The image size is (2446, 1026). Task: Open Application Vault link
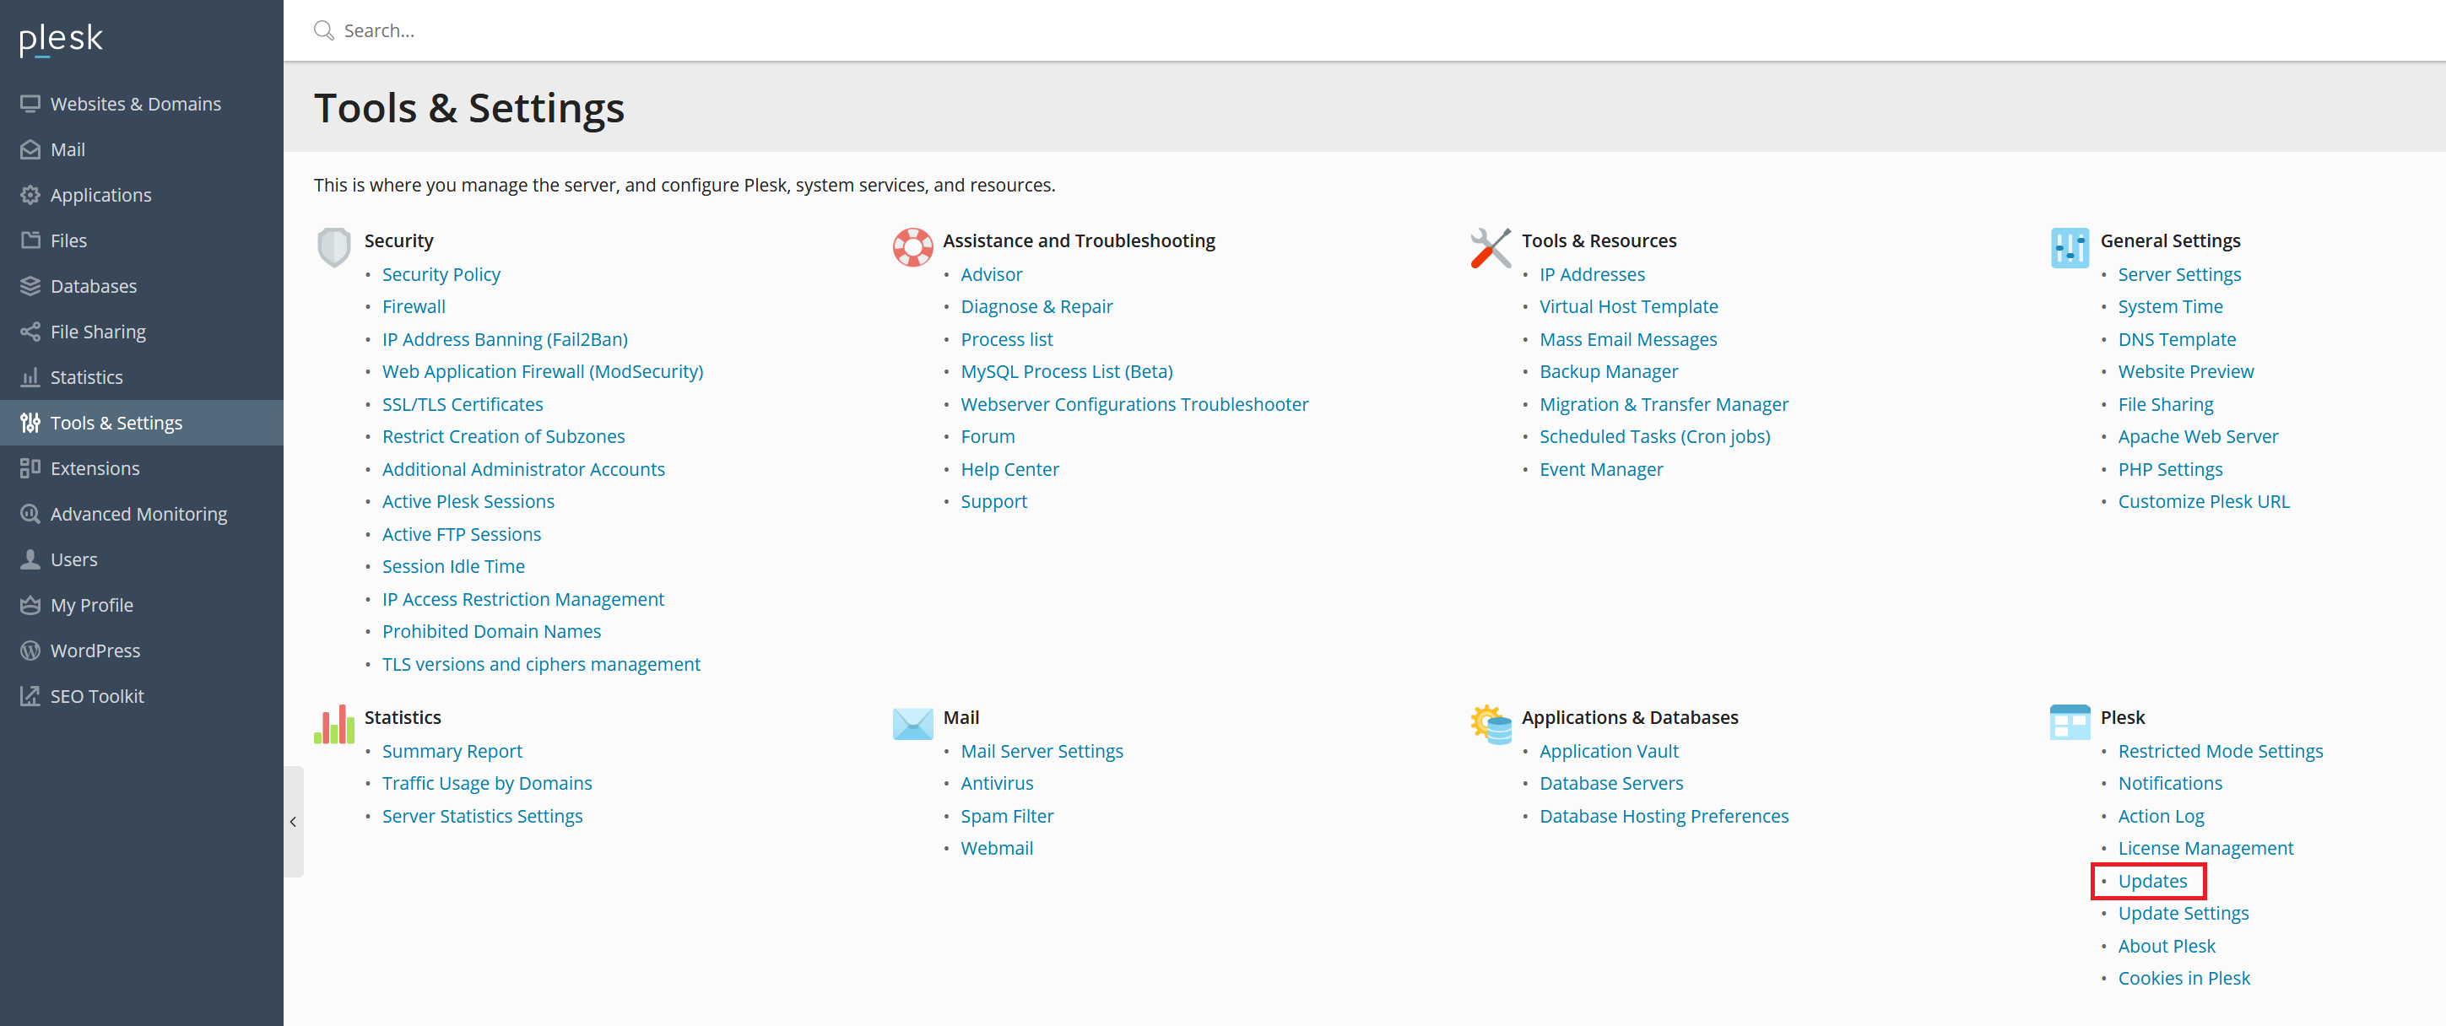(x=1609, y=751)
